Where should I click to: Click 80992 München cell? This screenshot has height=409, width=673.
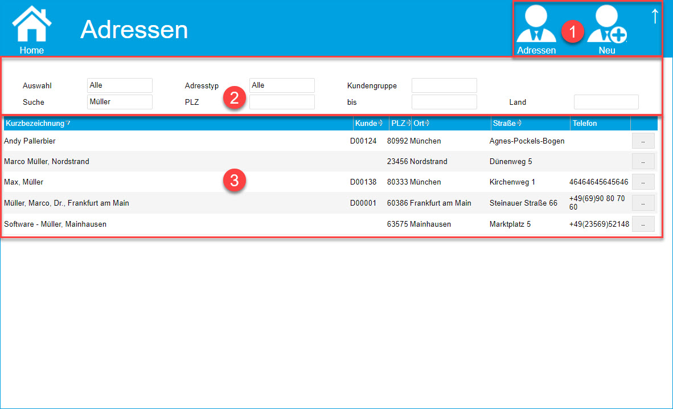coord(414,141)
